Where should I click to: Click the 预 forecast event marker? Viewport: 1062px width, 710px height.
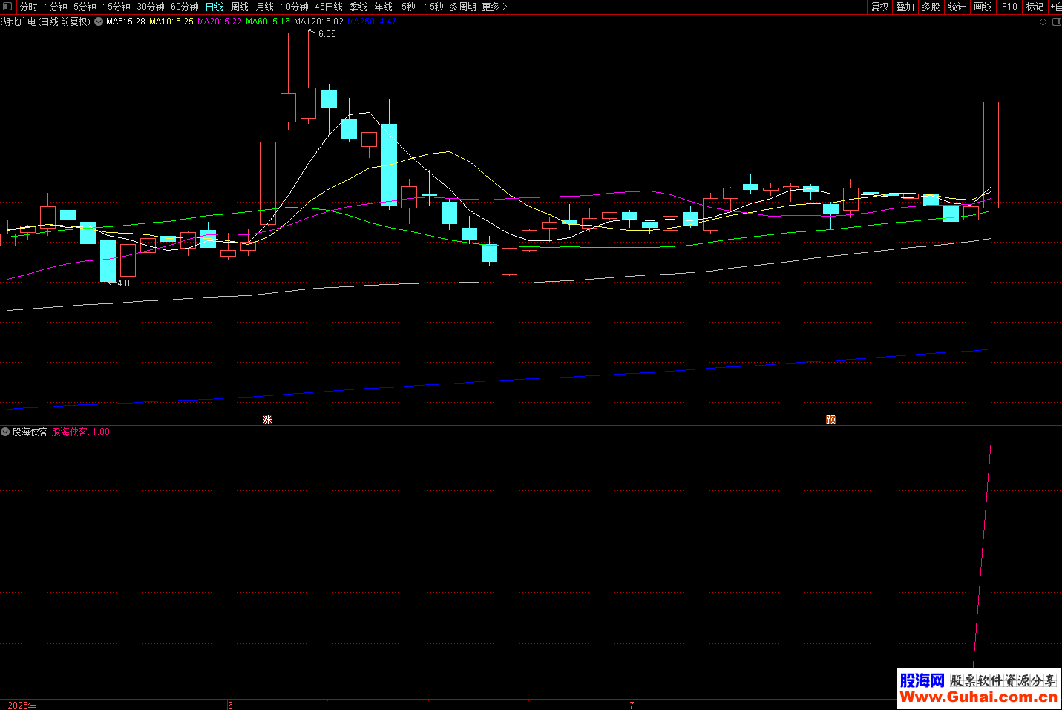(830, 420)
